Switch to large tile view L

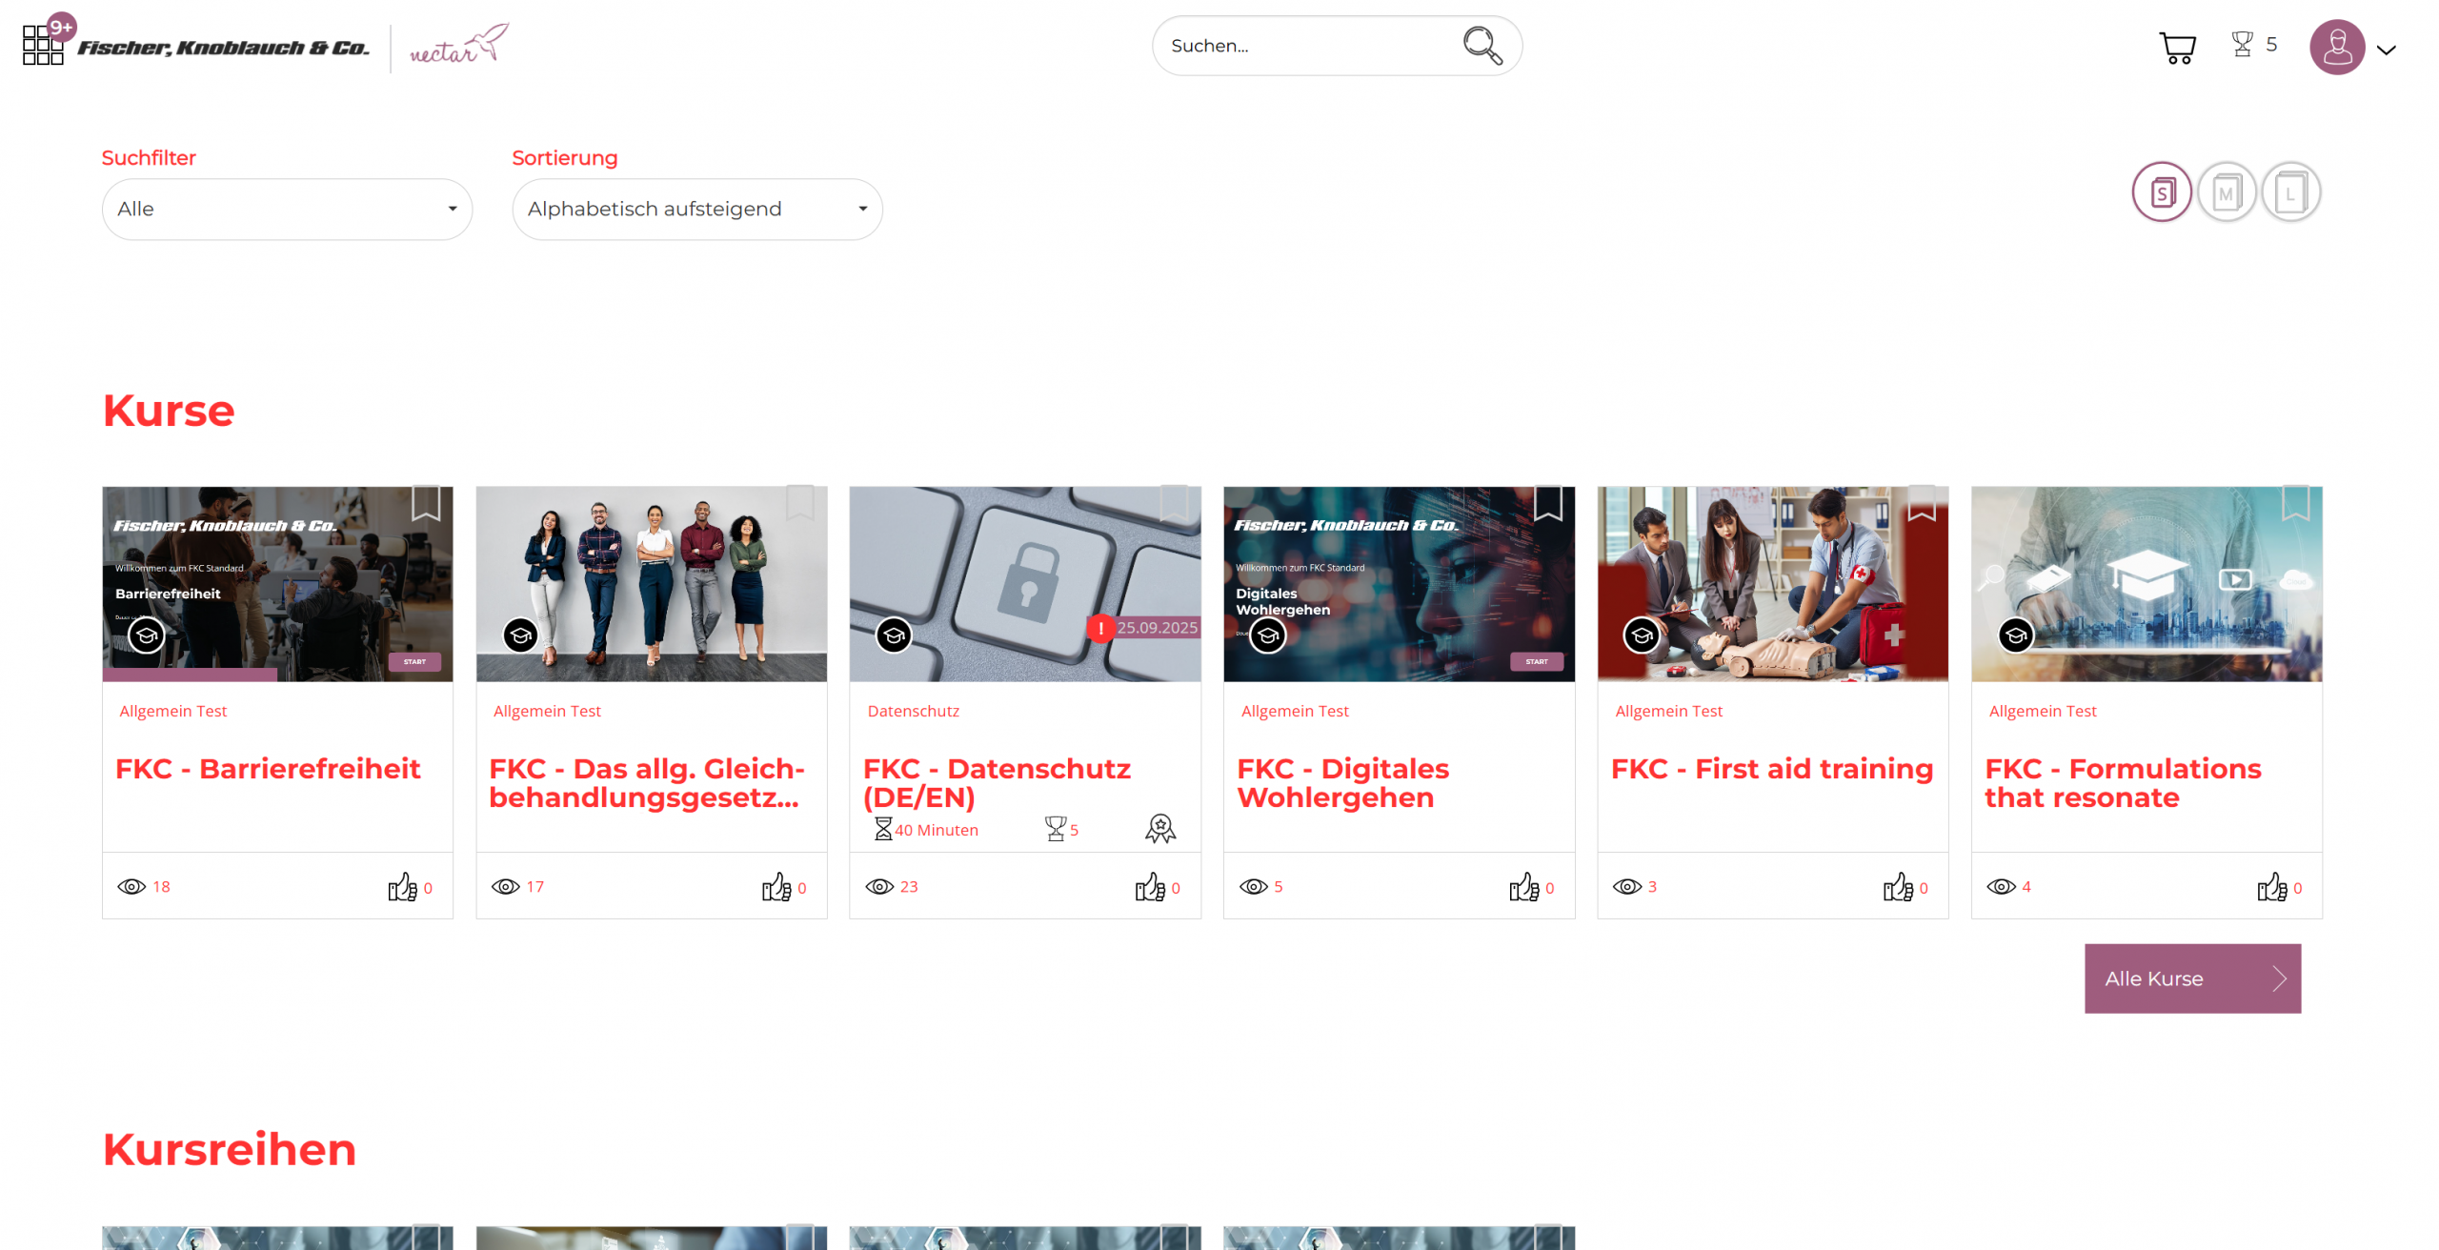(x=2290, y=192)
